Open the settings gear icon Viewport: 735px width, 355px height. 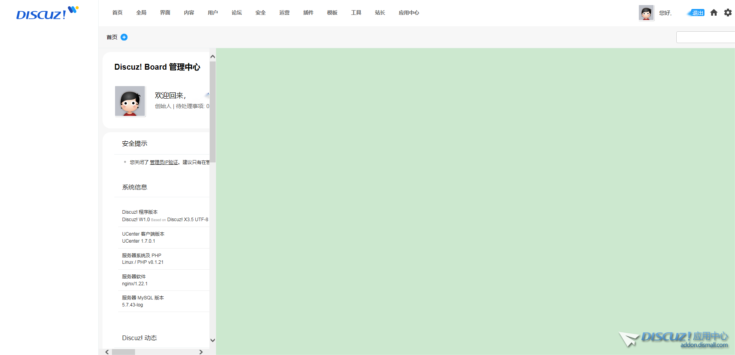click(728, 13)
